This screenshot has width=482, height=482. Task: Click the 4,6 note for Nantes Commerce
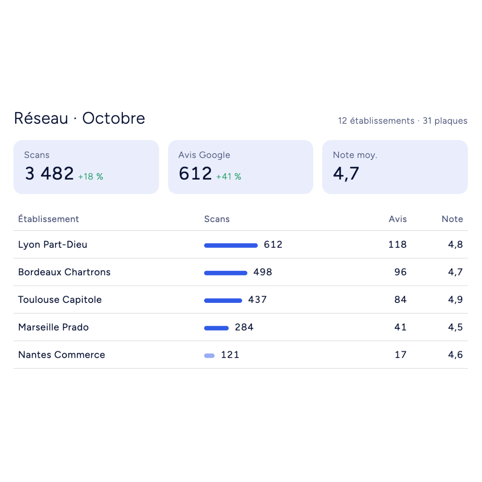click(x=455, y=355)
